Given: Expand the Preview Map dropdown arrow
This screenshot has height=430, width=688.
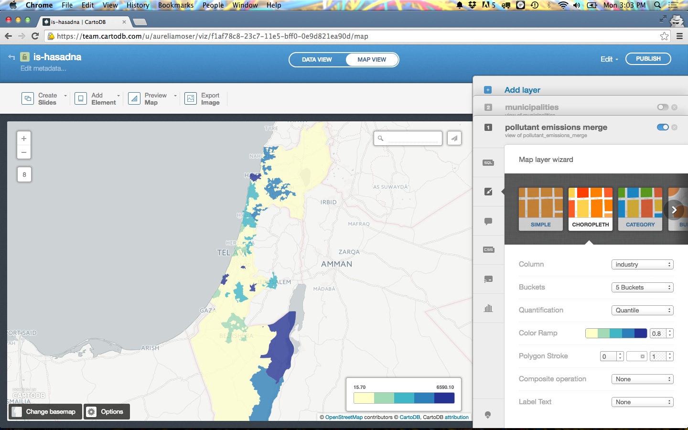Looking at the screenshot, I should coord(175,96).
